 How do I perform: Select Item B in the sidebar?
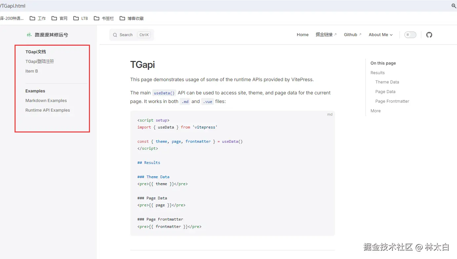point(32,71)
